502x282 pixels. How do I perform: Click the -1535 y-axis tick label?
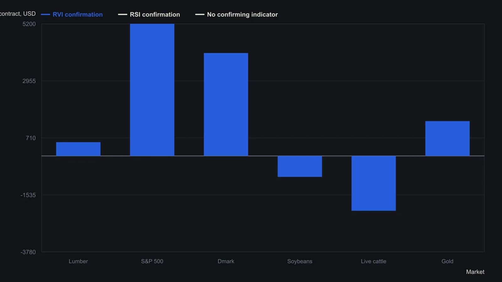28,195
